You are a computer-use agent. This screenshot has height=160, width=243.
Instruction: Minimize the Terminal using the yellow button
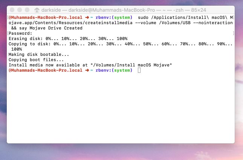tap(21, 10)
